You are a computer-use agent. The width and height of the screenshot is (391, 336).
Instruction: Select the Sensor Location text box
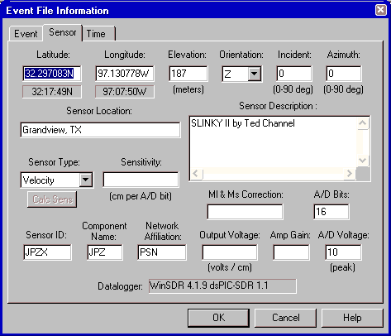100,130
